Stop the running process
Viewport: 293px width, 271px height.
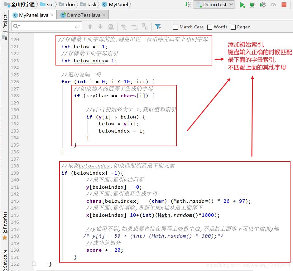284,5
